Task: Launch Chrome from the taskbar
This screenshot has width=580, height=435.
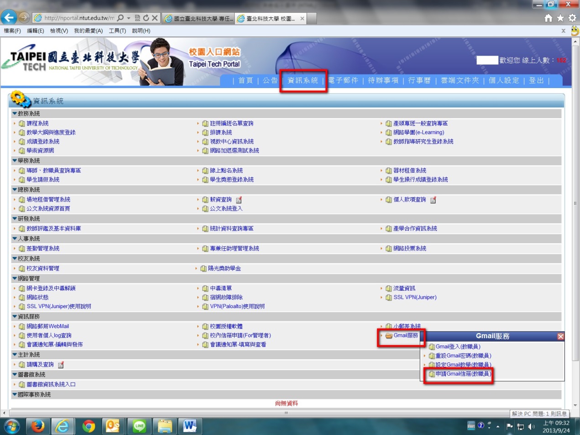Action: (89, 426)
